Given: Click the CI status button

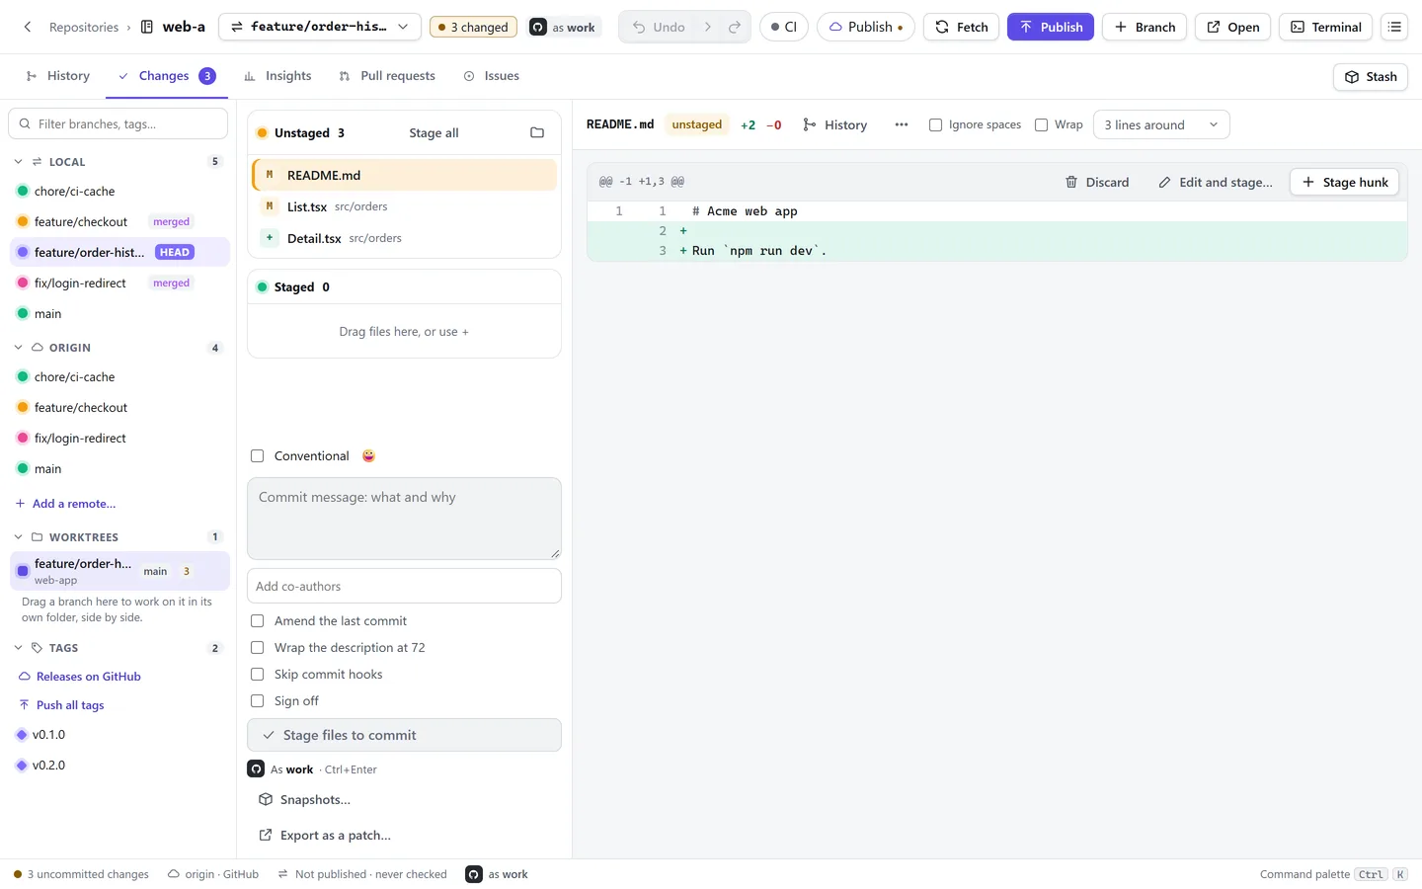Looking at the screenshot, I should point(784,27).
